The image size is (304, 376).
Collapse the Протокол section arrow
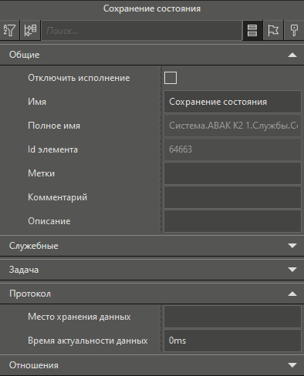coord(292,294)
